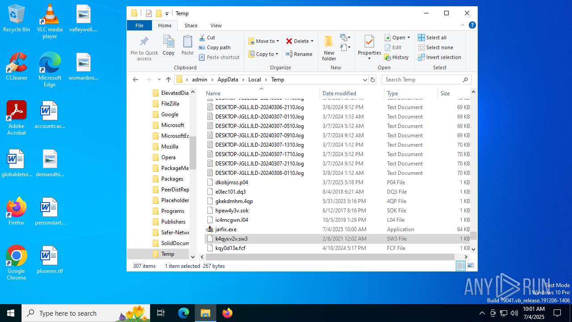572x322 pixels.
Task: Click the vertical scrollbar of file list
Action: [473, 235]
